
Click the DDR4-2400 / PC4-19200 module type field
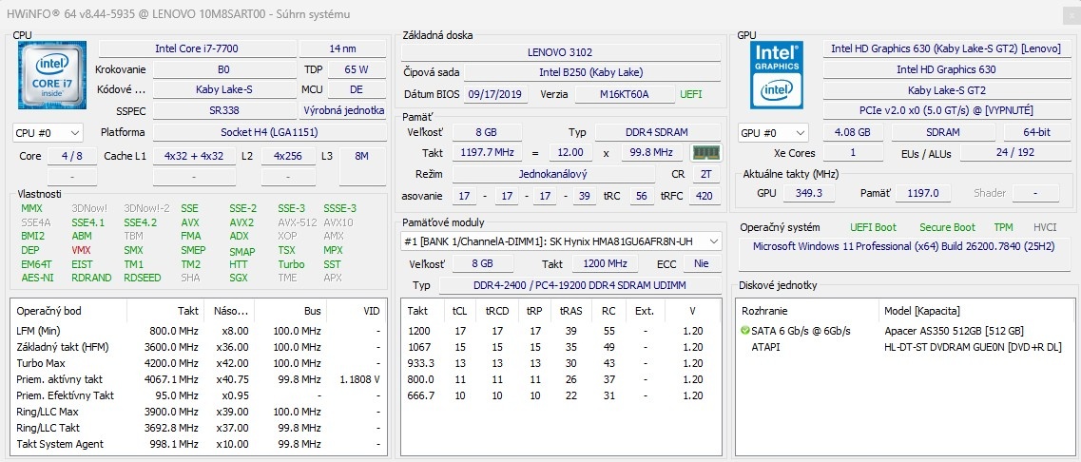[x=580, y=285]
